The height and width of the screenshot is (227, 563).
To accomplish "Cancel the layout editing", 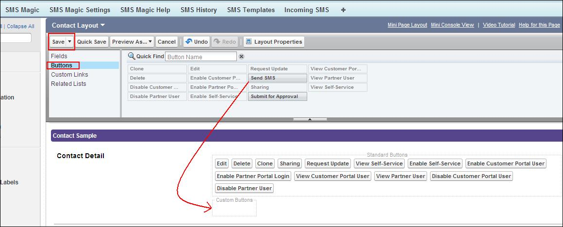I will tap(166, 42).
